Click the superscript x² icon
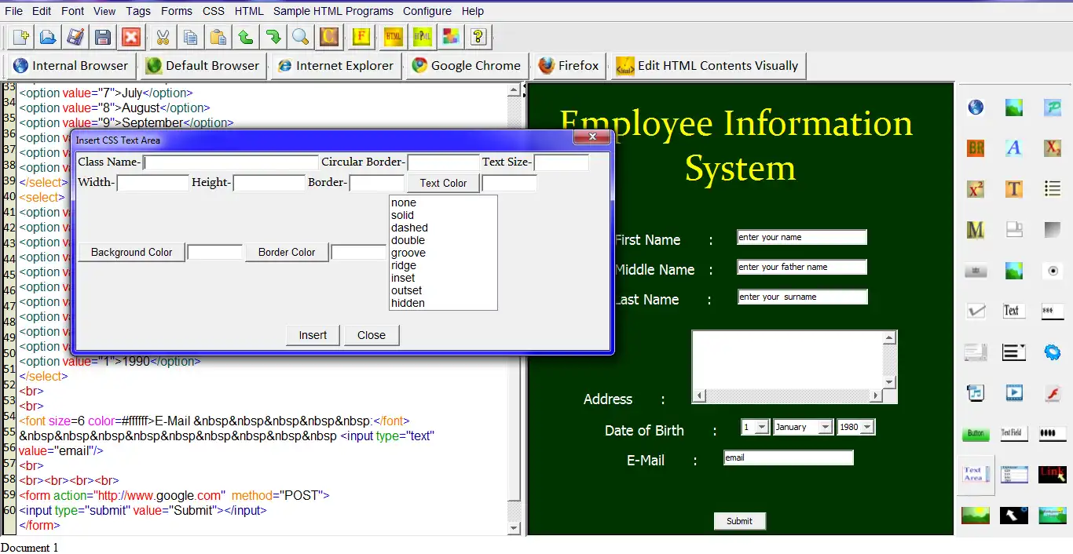Viewport: 1073px width, 554px height. (x=976, y=188)
